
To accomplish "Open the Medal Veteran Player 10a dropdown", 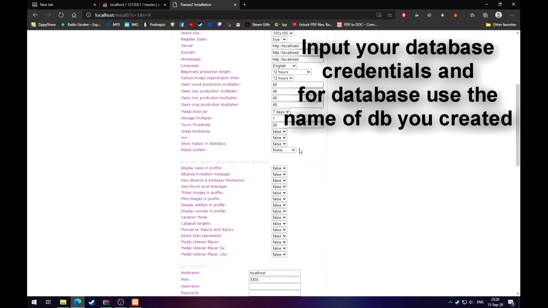I will (x=279, y=255).
